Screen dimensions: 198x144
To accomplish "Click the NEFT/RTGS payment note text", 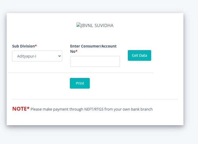I will (x=92, y=109).
